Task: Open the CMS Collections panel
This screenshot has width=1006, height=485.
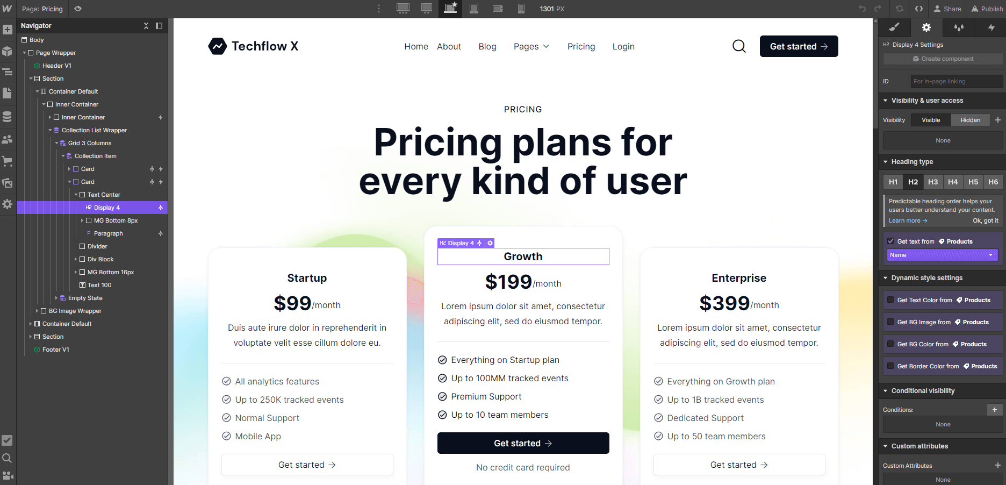Action: coord(8,116)
